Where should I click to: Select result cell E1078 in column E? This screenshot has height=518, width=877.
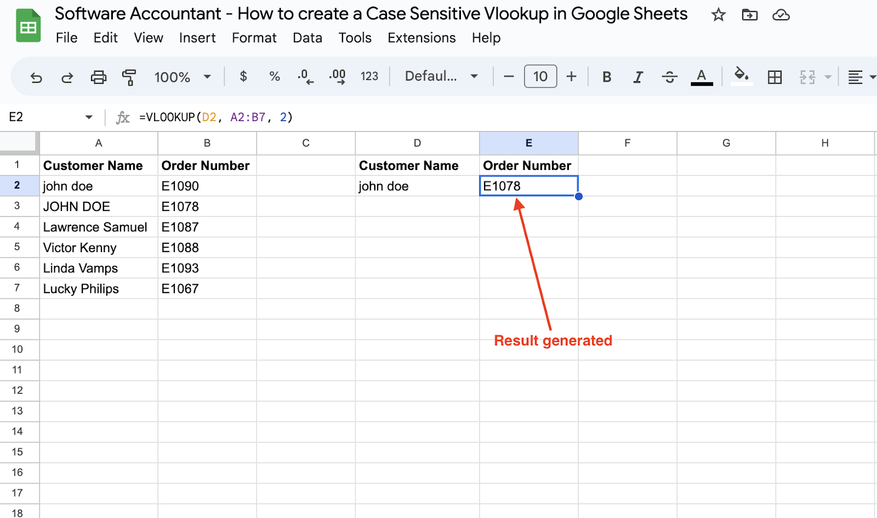[x=529, y=186]
